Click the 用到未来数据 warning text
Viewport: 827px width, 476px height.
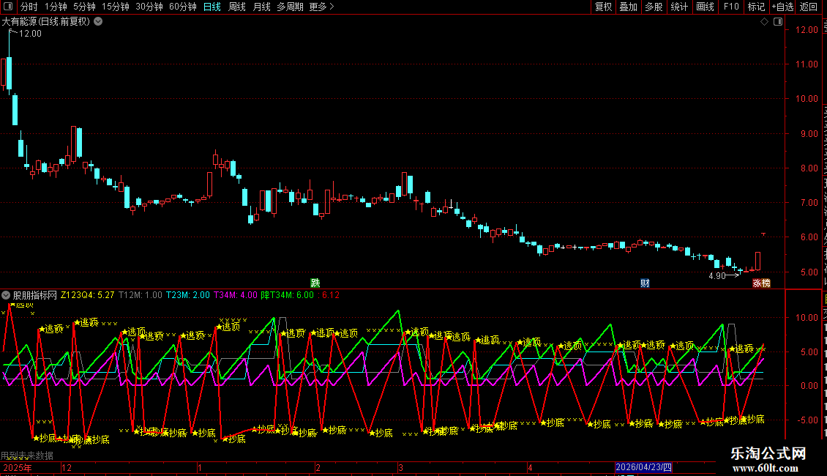tap(27, 455)
